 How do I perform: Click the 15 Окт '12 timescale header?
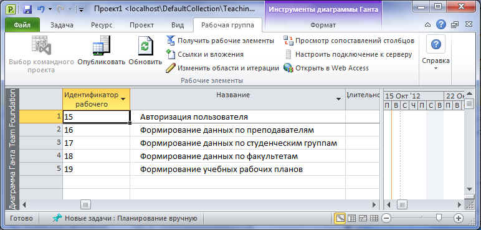click(x=413, y=95)
